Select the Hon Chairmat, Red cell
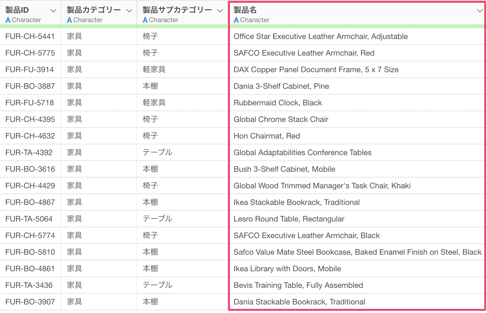The image size is (487, 313). [x=267, y=136]
